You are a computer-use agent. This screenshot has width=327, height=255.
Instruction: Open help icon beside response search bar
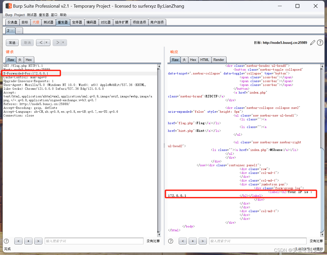coord(171,241)
